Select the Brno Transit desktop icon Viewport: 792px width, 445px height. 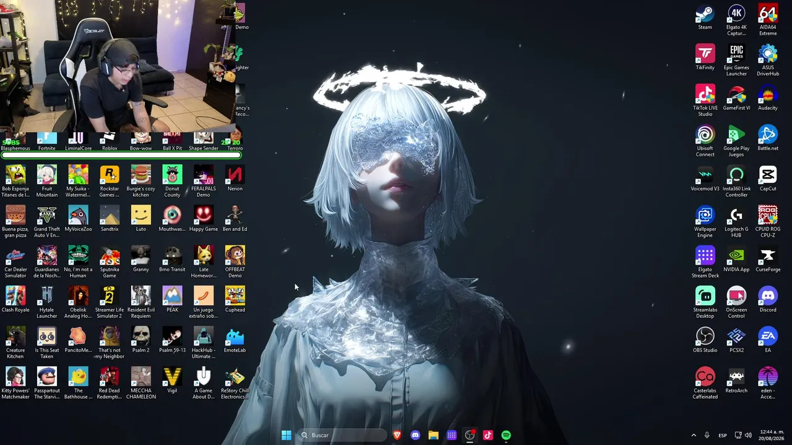pyautogui.click(x=172, y=259)
